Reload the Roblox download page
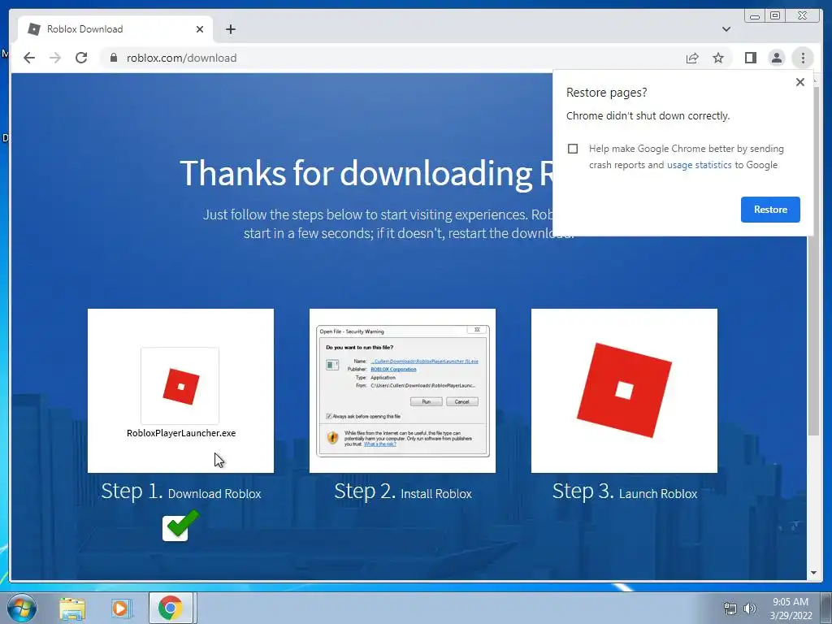The height and width of the screenshot is (624, 832). tap(81, 58)
